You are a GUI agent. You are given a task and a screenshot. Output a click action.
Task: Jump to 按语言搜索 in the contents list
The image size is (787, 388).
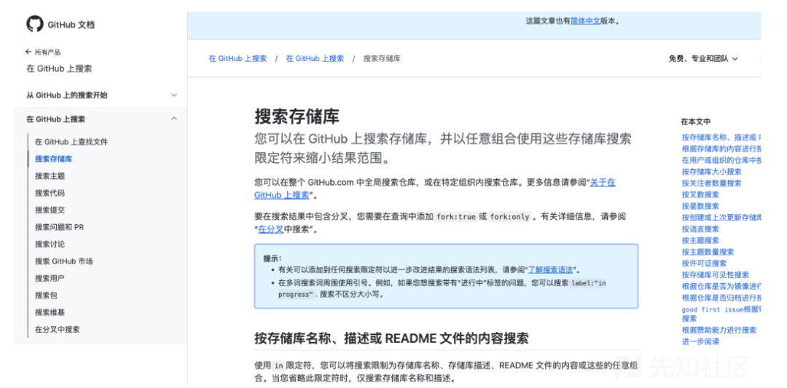click(700, 229)
